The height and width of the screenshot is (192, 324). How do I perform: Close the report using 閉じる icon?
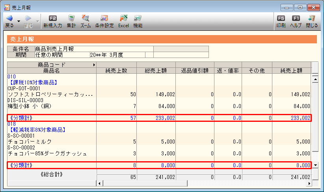[x=312, y=19]
